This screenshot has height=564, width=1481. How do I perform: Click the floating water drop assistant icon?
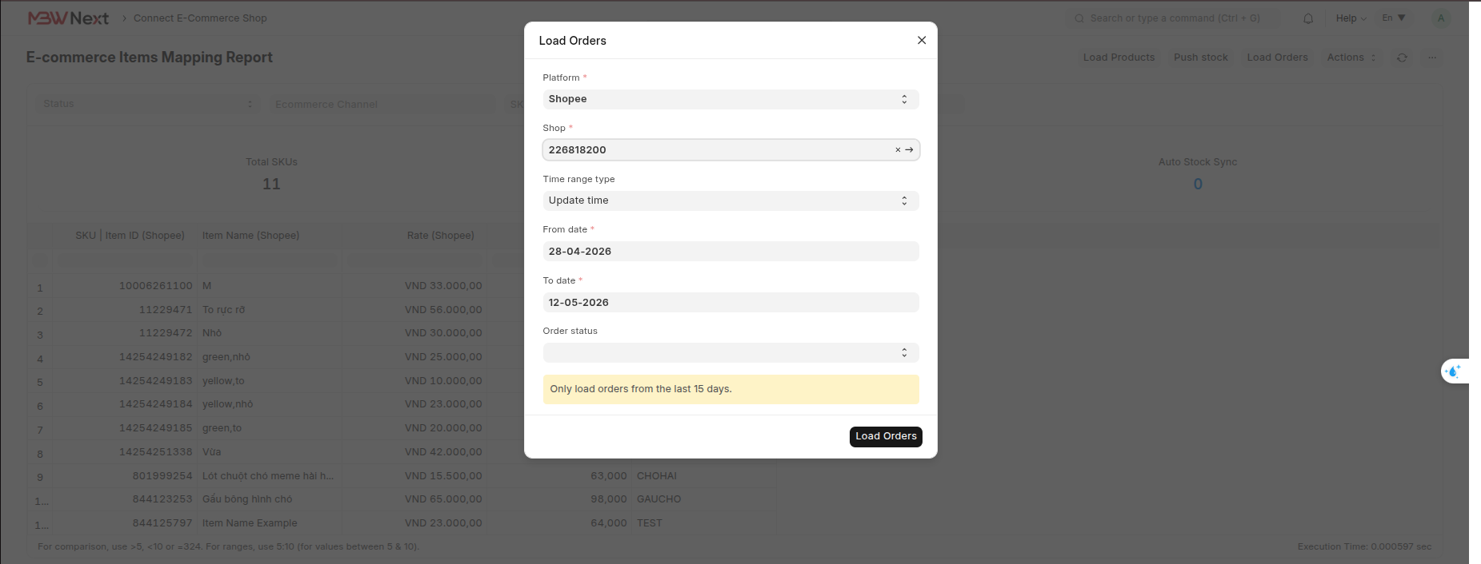click(1454, 371)
